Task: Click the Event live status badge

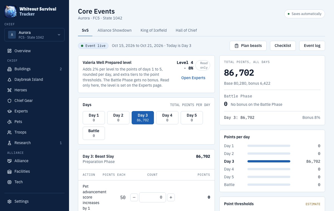Action: (93, 46)
